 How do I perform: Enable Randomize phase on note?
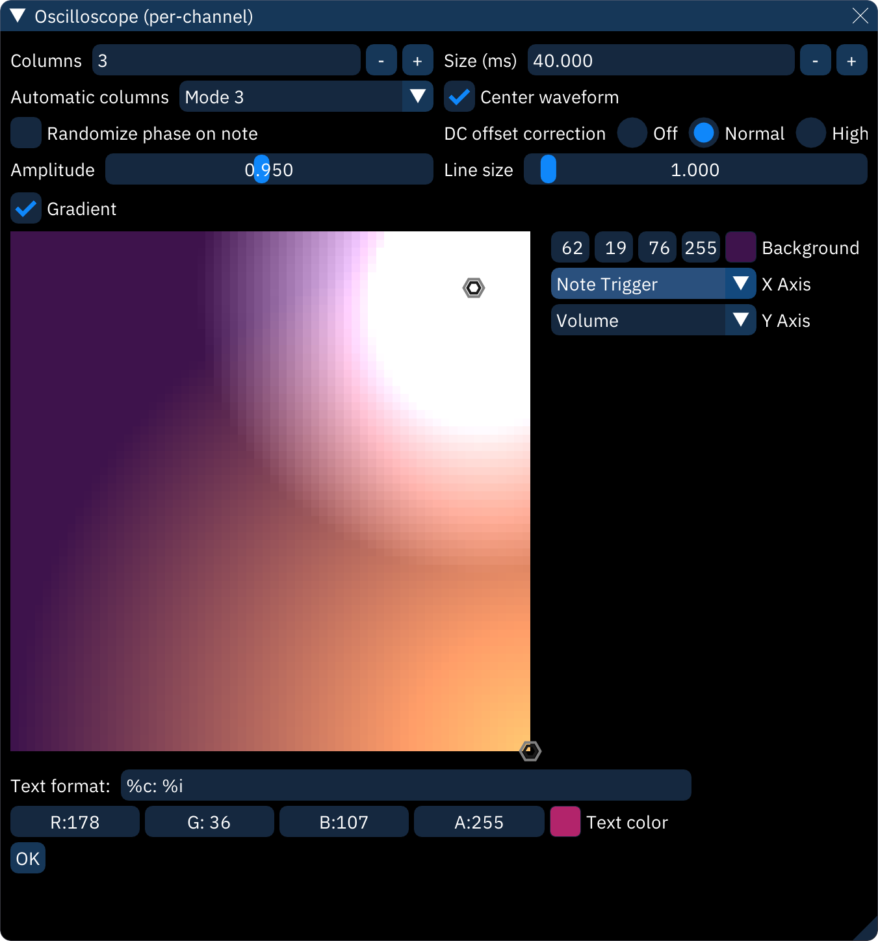click(26, 133)
